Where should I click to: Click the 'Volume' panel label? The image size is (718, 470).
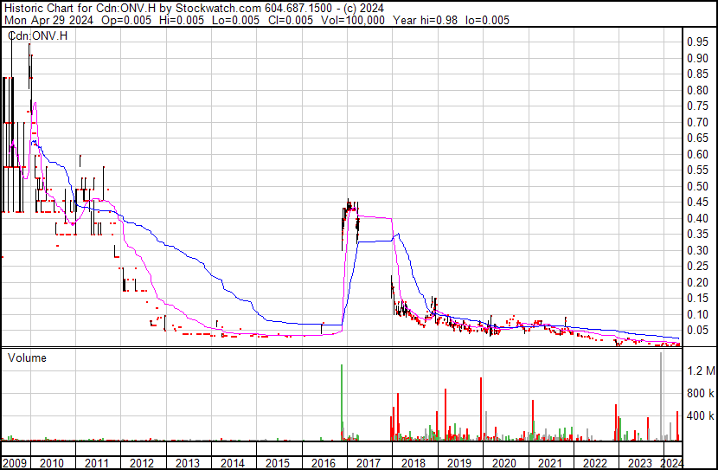27,357
